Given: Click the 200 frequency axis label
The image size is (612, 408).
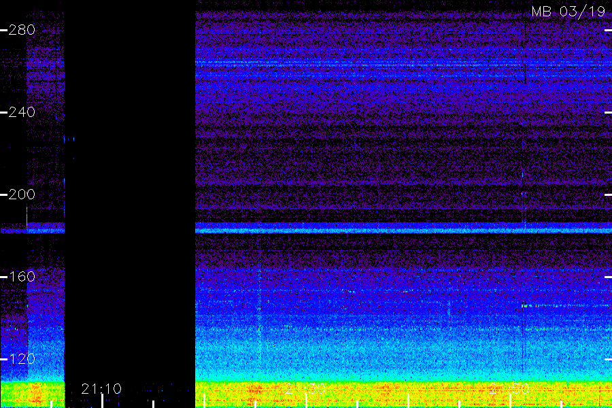Looking at the screenshot, I should [22, 194].
